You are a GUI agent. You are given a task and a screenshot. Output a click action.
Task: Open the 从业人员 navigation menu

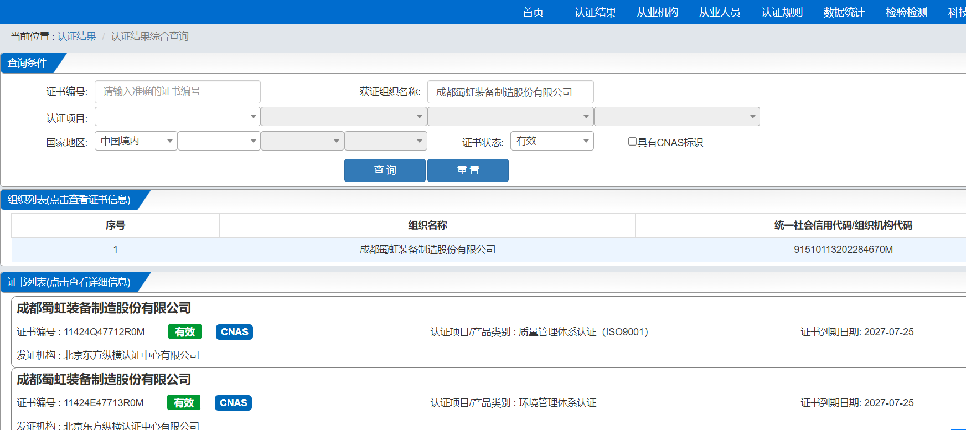pyautogui.click(x=720, y=12)
